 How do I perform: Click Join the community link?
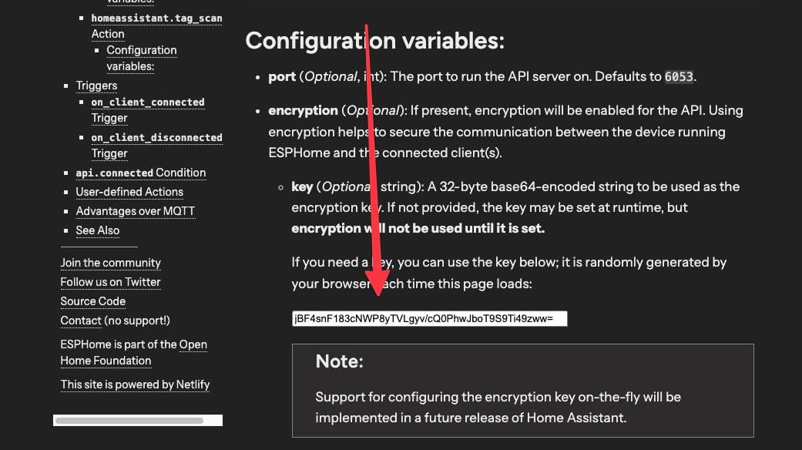(110, 263)
